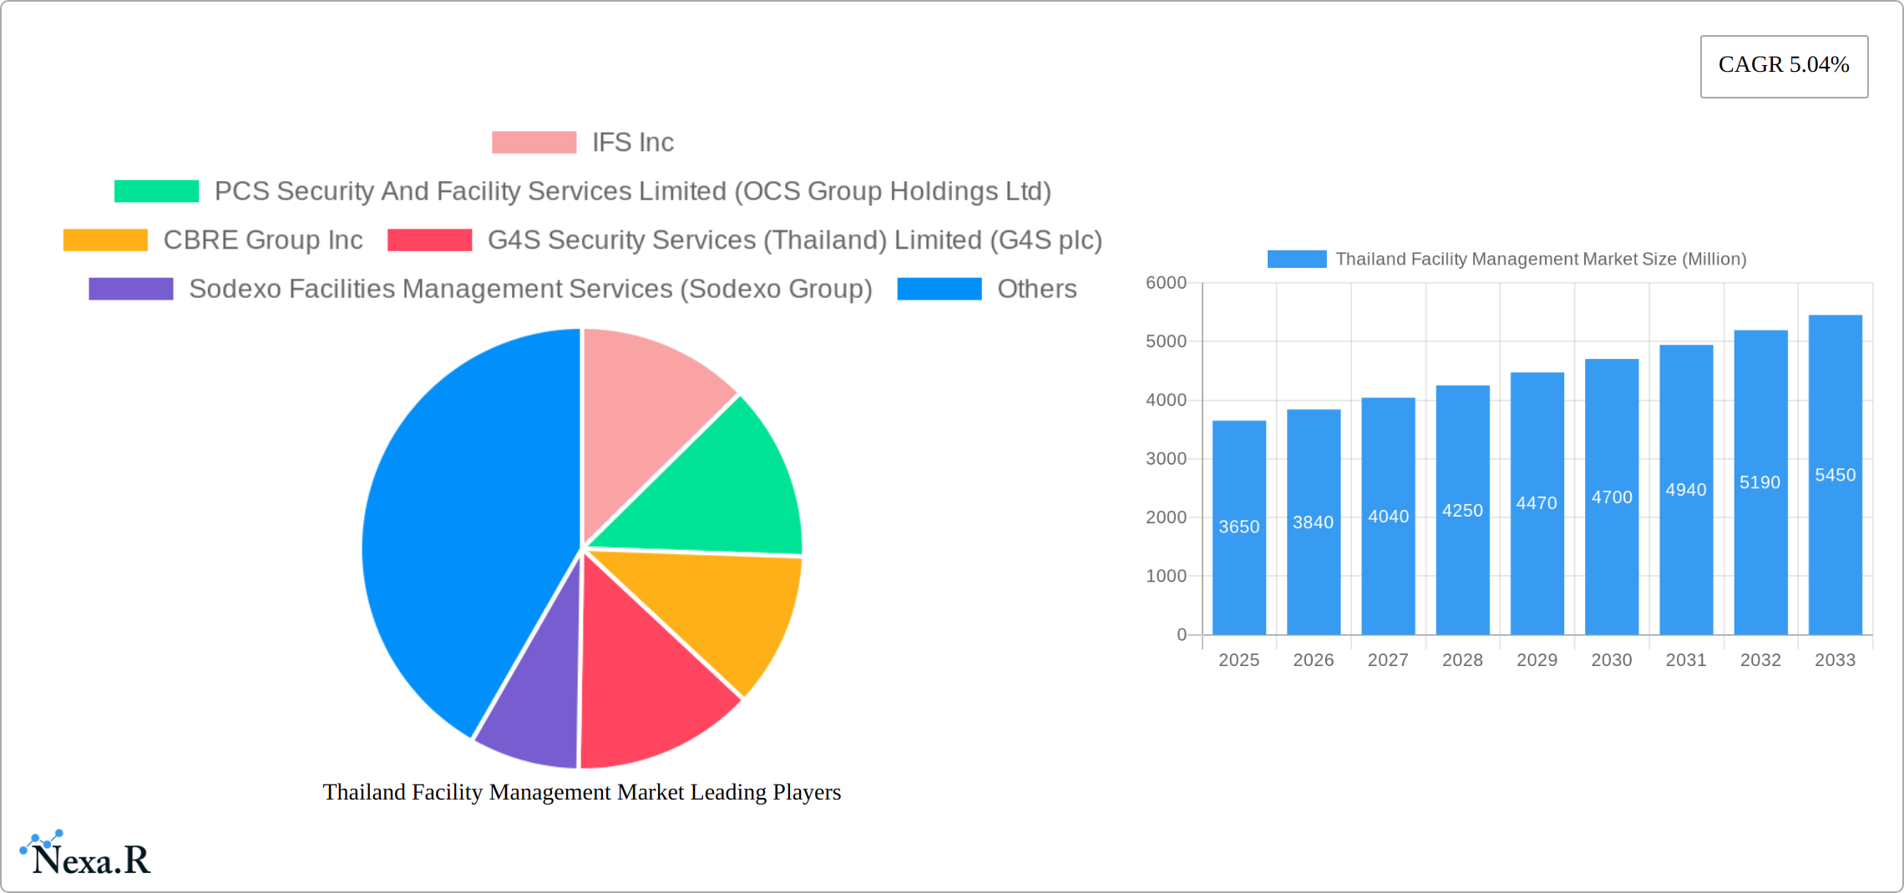Click the 2032 bar showing 5190
The image size is (1904, 893).
(1760, 482)
